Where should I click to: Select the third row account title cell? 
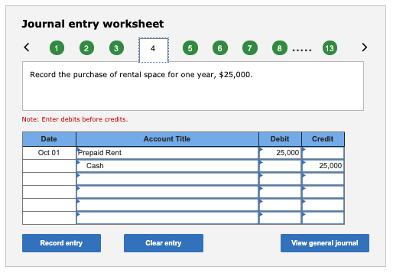coord(167,179)
